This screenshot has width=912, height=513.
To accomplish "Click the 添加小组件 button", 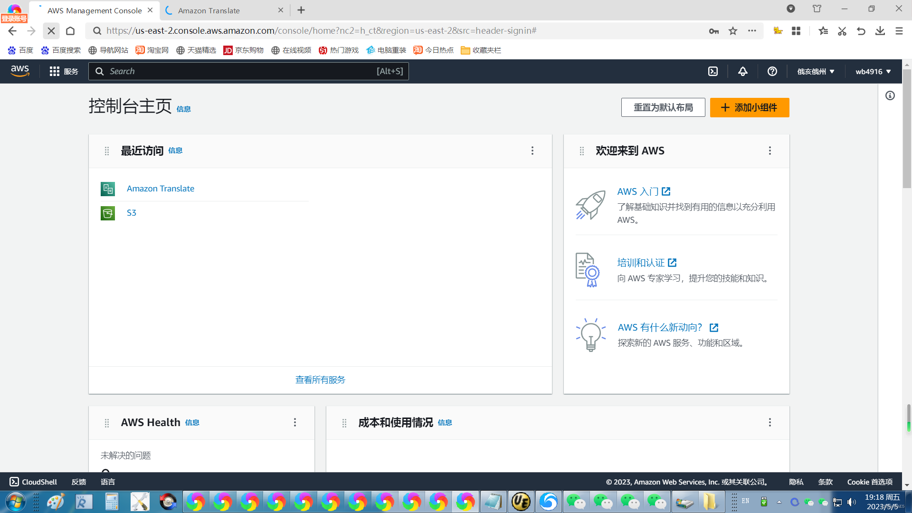I will coord(750,107).
